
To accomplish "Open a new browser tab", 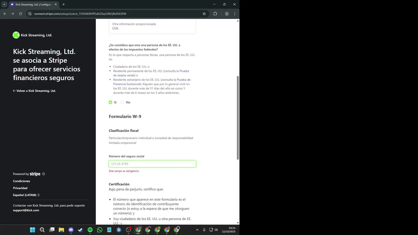I will (63, 5).
